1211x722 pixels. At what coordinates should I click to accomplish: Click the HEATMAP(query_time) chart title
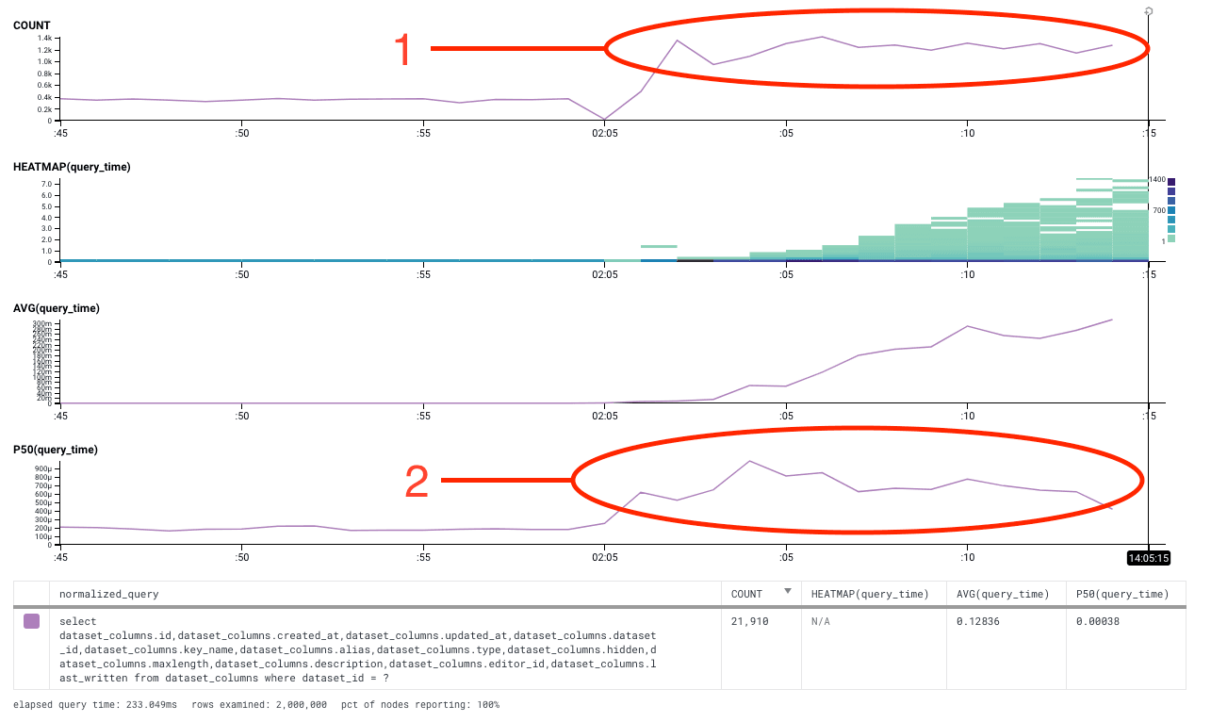tap(72, 167)
